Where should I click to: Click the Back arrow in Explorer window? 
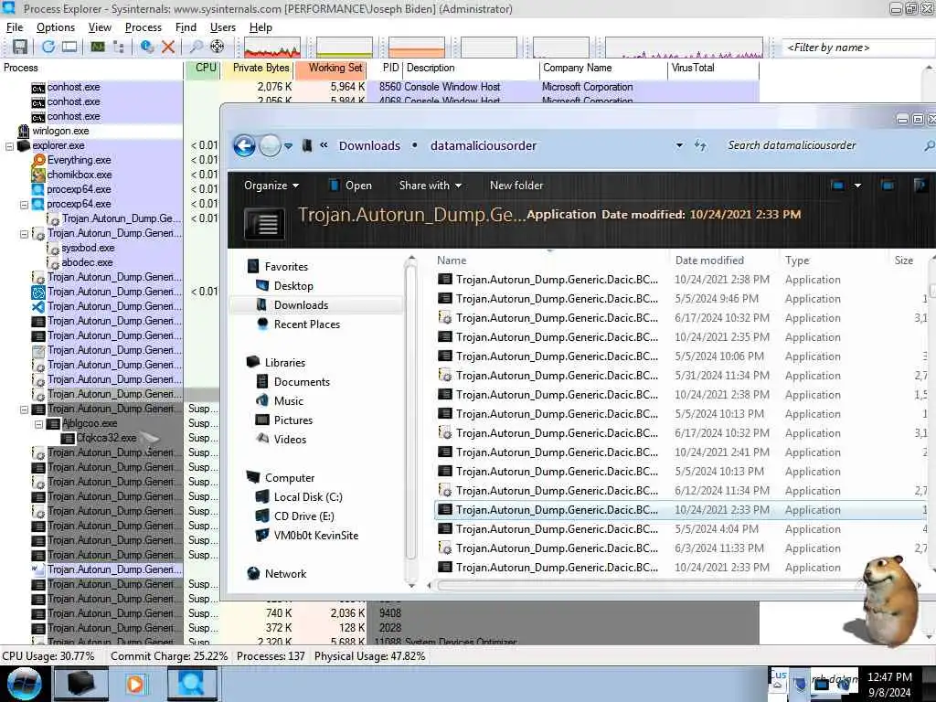point(244,145)
